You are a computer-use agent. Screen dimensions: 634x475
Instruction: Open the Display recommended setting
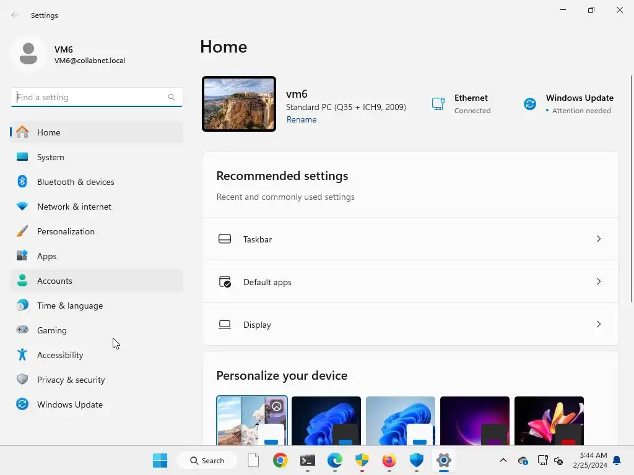click(x=410, y=324)
